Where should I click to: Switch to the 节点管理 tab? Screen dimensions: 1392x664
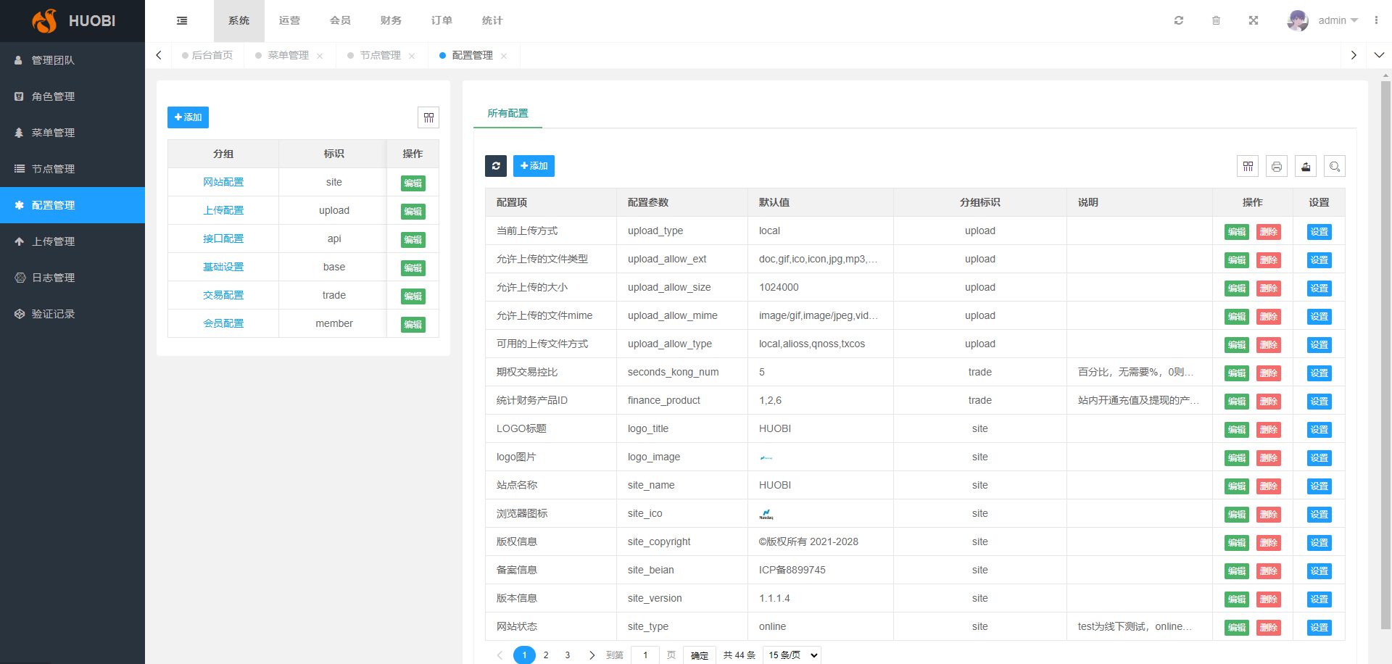[380, 55]
